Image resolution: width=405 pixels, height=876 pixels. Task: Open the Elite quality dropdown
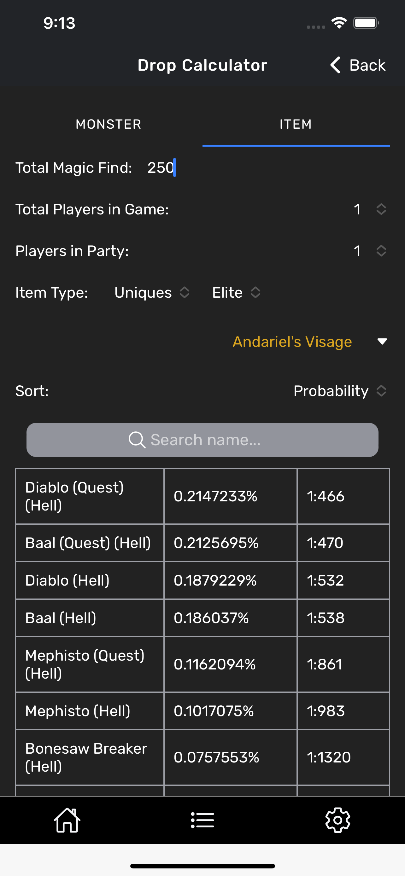pyautogui.click(x=237, y=292)
